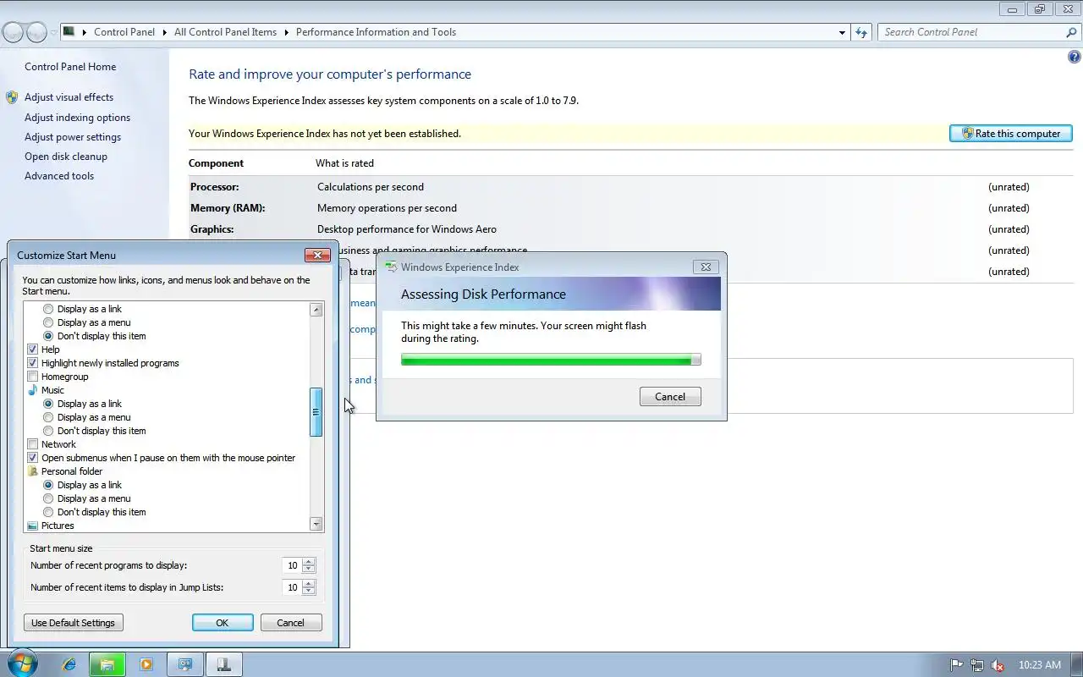Screen dimensions: 1083x677
Task: Open Advanced tools link
Action: pos(59,176)
